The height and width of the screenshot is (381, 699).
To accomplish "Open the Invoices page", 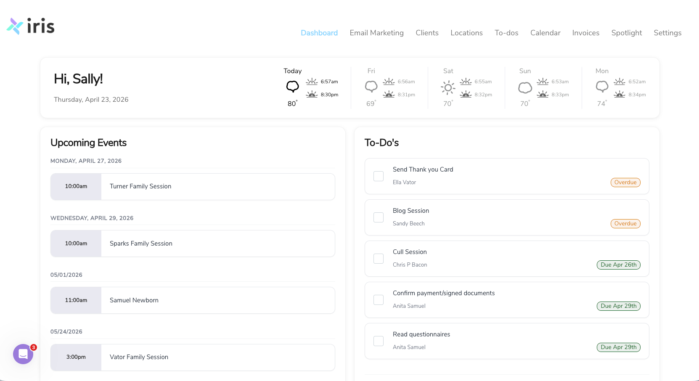I will pyautogui.click(x=585, y=33).
